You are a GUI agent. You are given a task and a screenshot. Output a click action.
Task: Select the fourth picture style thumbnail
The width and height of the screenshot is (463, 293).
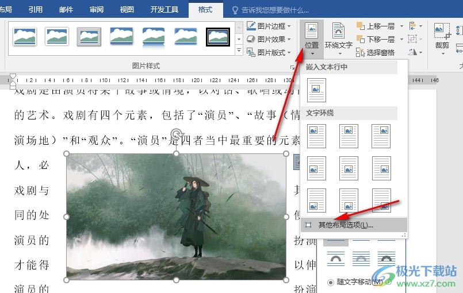coord(121,36)
